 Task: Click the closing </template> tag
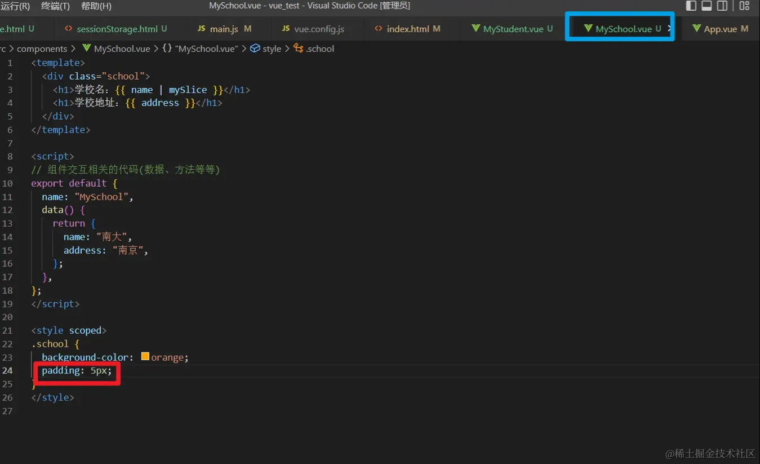(x=61, y=130)
